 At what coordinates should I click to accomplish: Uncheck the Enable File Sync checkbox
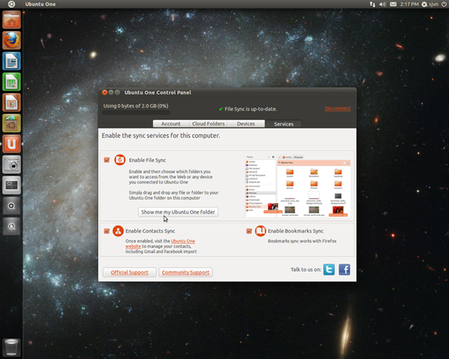[107, 160]
